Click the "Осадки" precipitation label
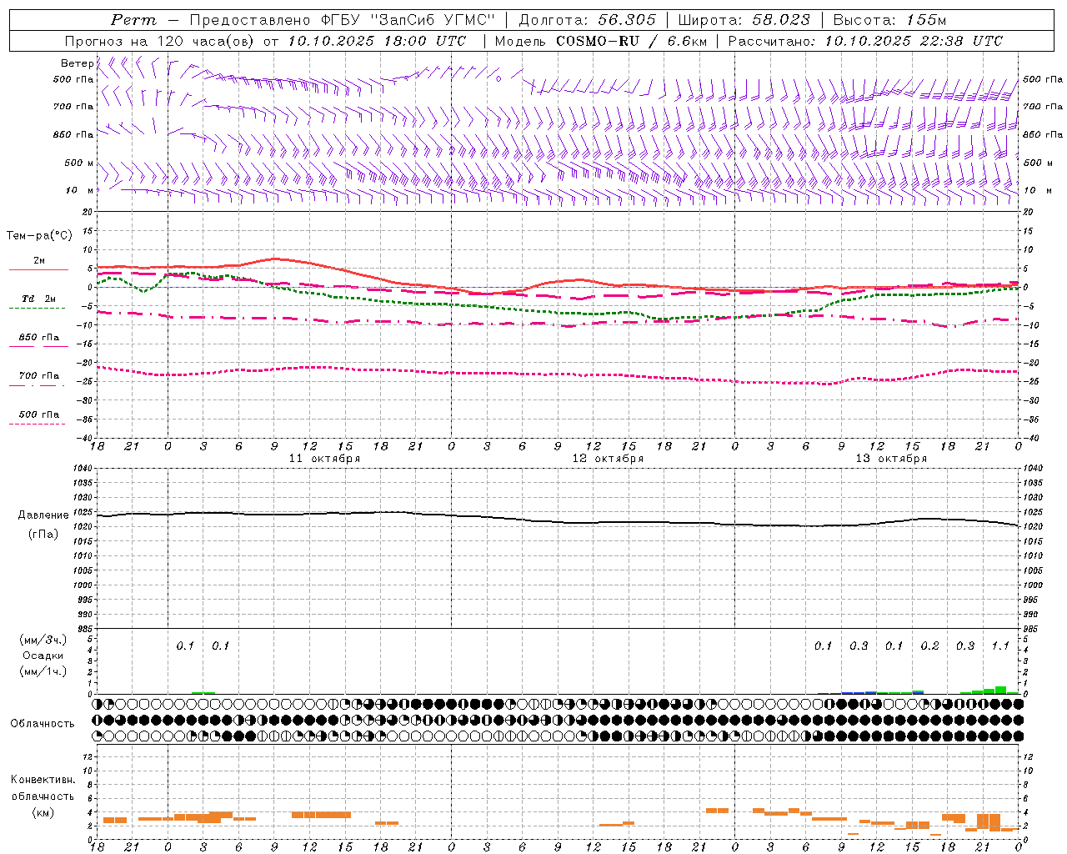The image size is (1067, 854). (x=43, y=656)
